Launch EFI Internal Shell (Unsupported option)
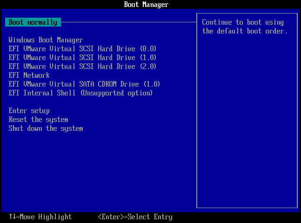301x223 pixels. point(80,93)
